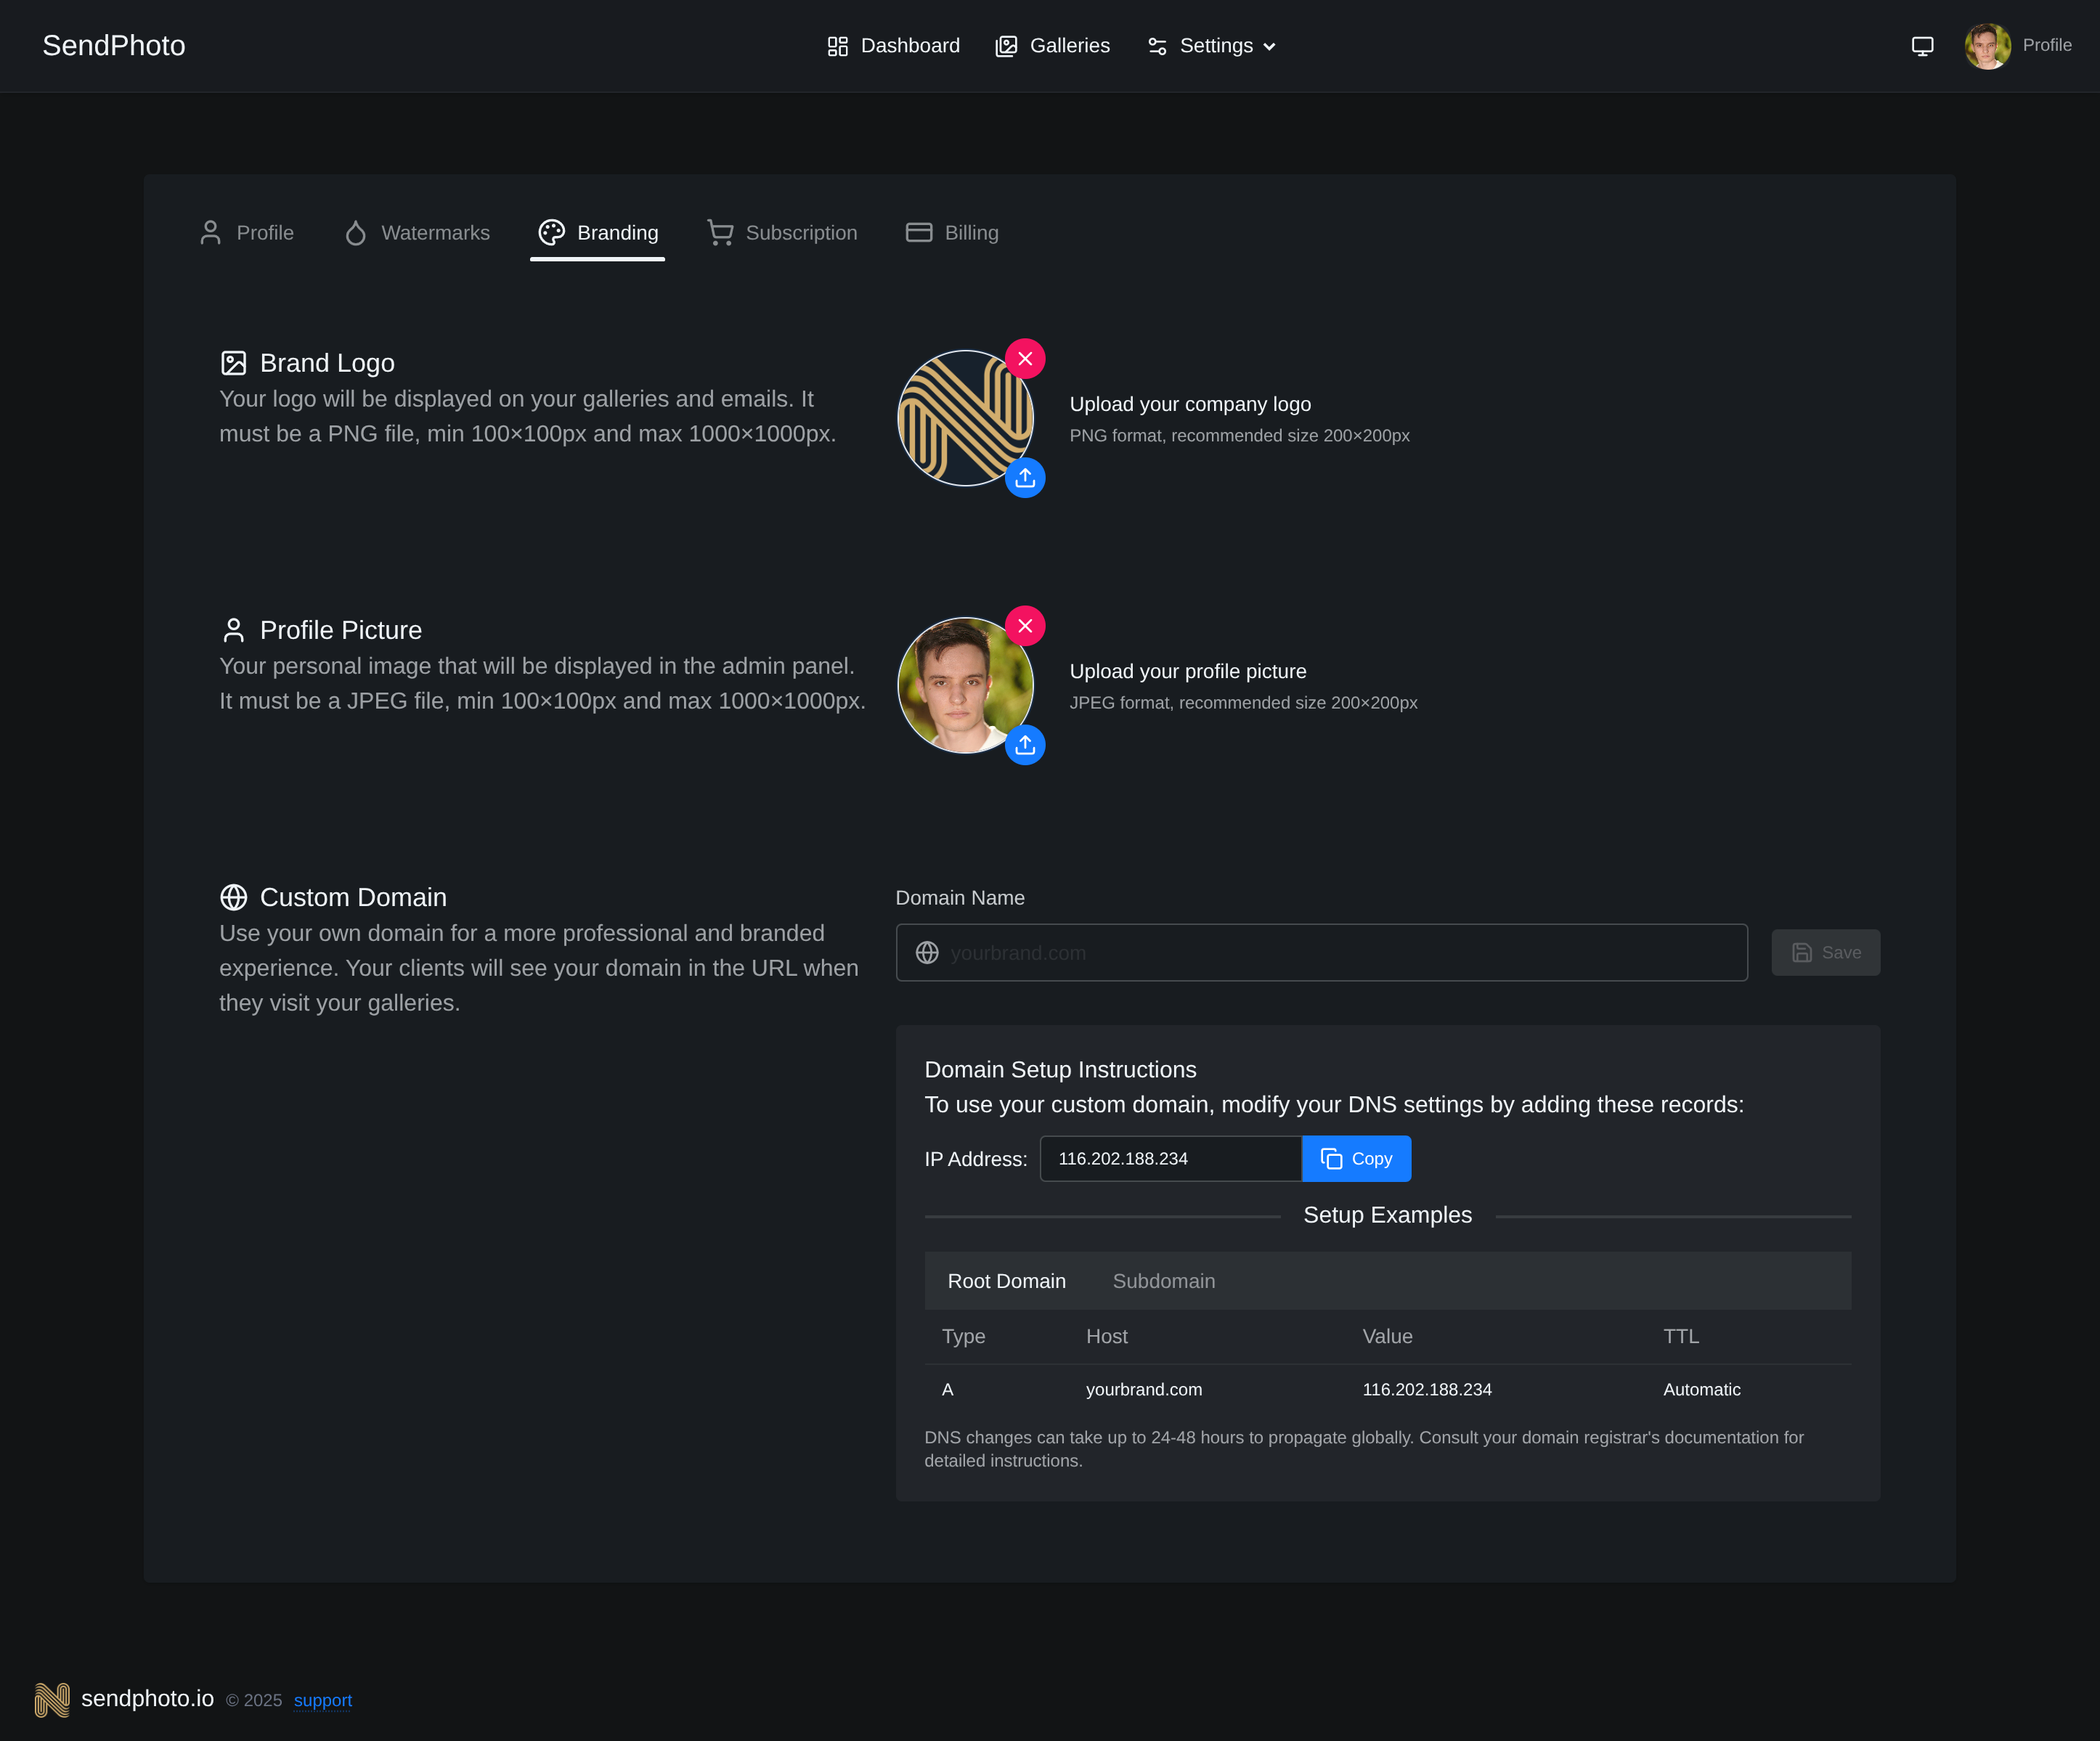2100x1741 pixels.
Task: Switch to the Watermarks tab
Action: [417, 233]
